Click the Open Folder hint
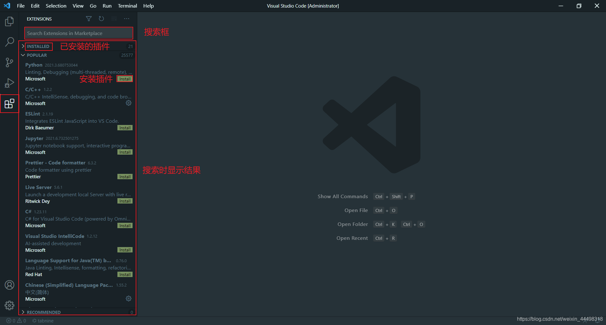606x325 pixels. [x=353, y=224]
